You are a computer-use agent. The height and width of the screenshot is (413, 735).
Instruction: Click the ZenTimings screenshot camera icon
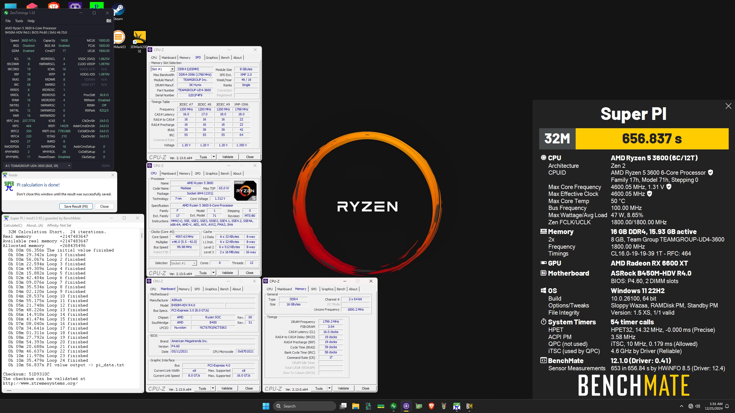(109, 21)
